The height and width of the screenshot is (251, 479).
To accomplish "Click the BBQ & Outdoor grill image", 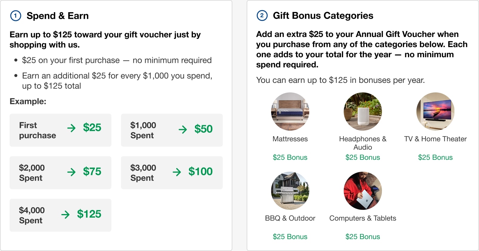I will pyautogui.click(x=290, y=191).
